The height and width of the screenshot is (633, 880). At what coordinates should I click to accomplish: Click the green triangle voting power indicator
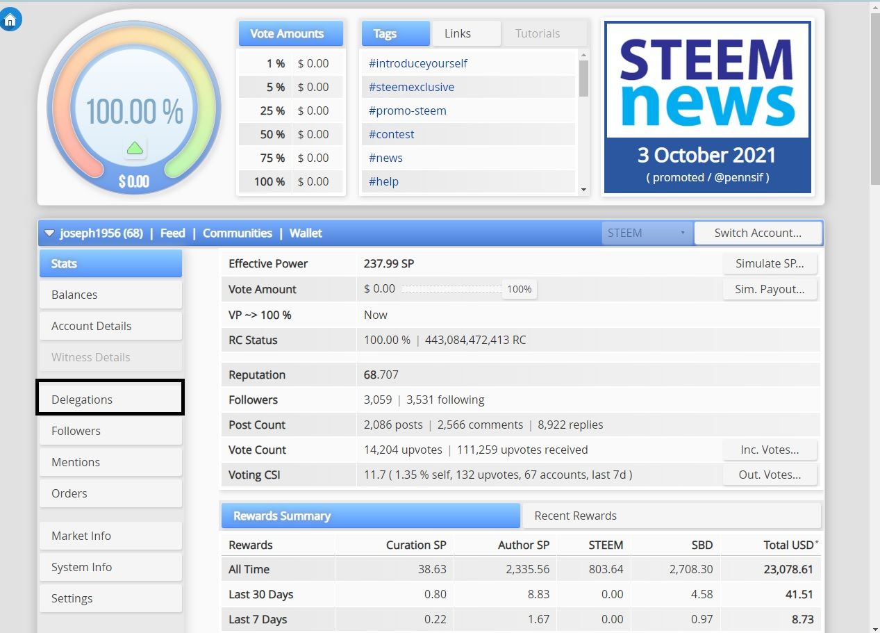135,147
